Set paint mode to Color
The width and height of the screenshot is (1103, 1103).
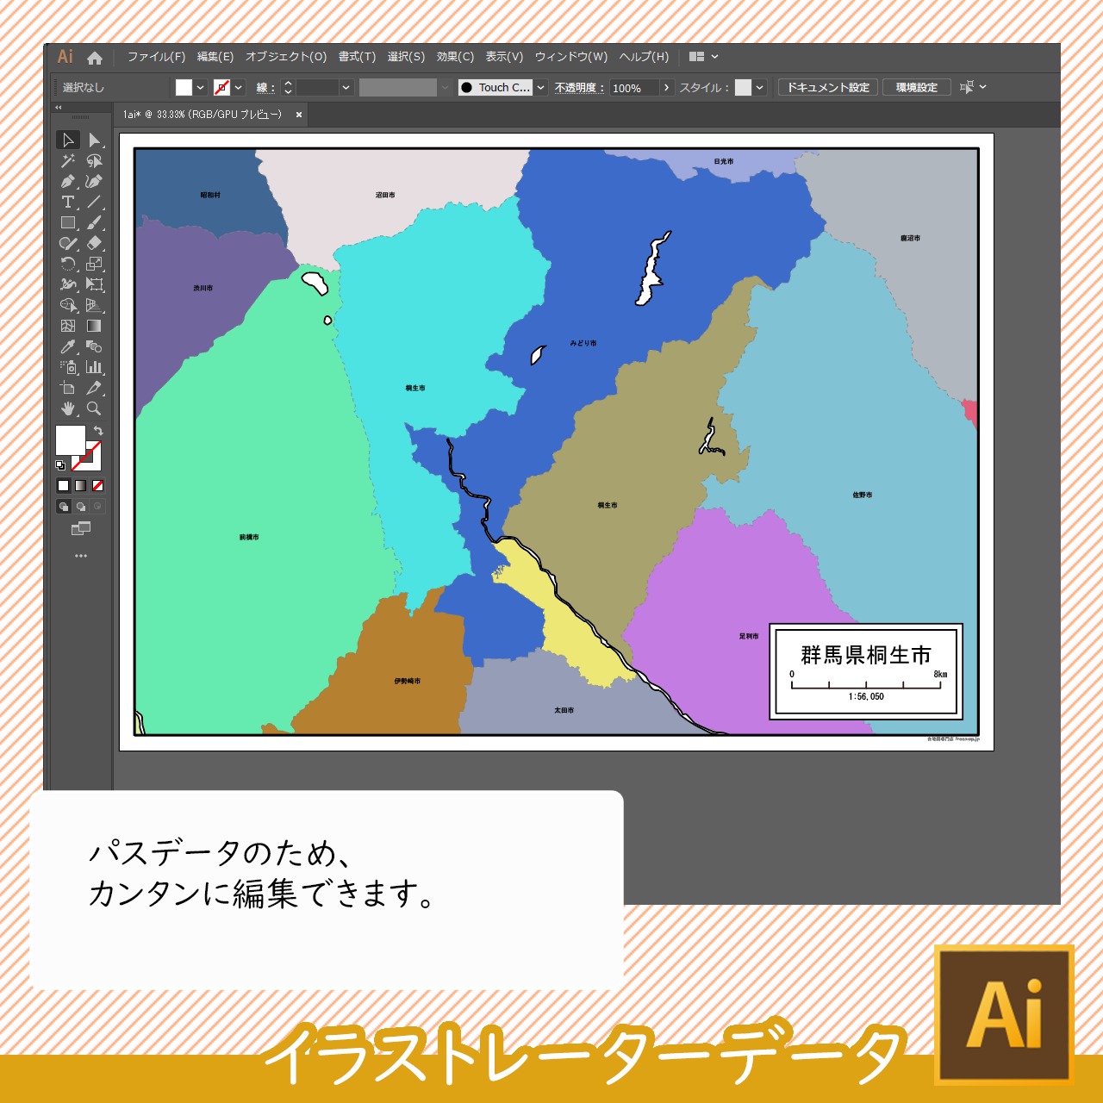point(63,486)
